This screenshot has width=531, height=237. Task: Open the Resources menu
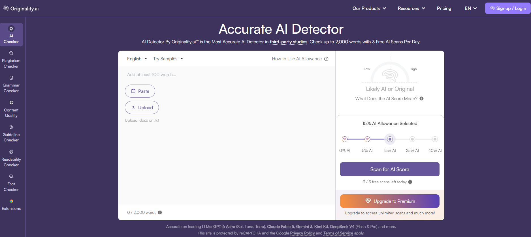pyautogui.click(x=411, y=8)
